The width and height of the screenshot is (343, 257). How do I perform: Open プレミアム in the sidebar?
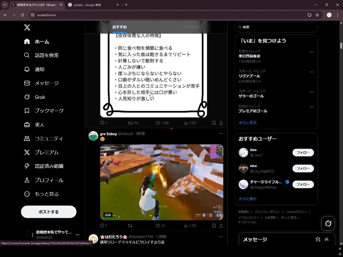click(x=41, y=152)
